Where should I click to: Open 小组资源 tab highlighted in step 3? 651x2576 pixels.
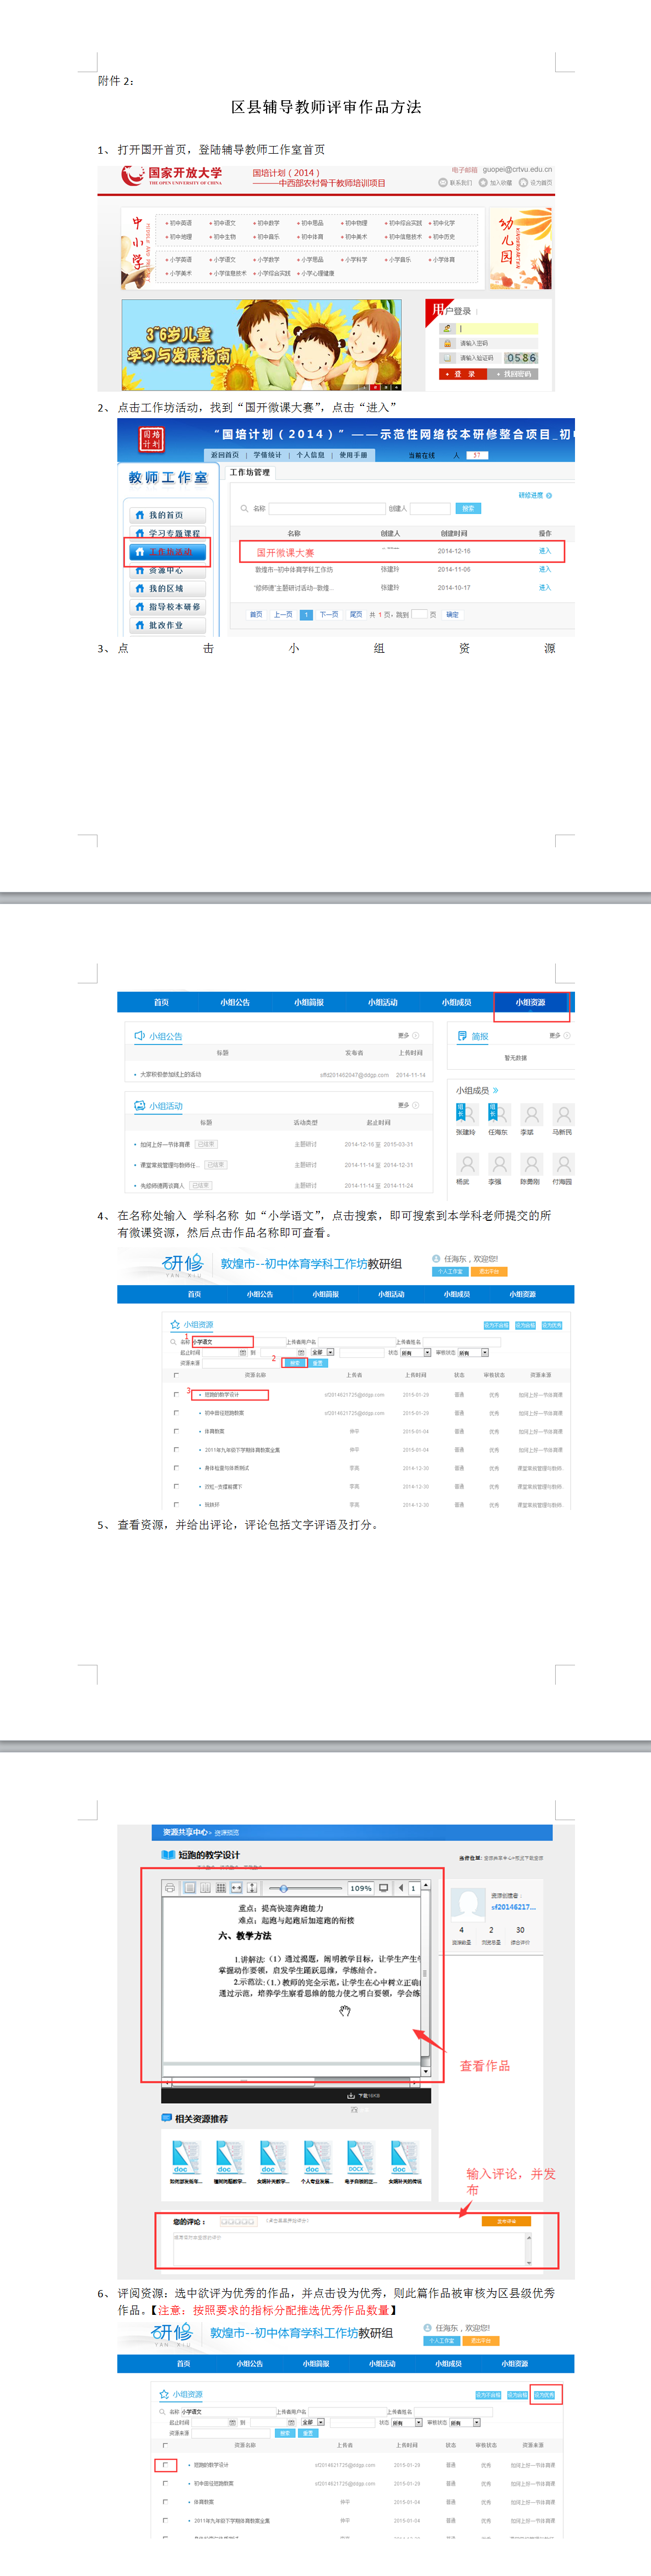click(531, 1002)
